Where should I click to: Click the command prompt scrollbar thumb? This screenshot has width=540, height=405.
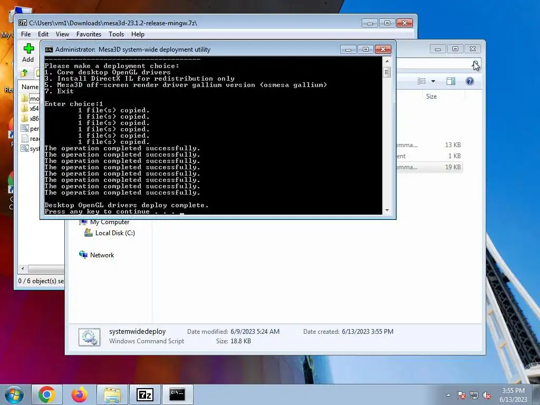coord(387,72)
